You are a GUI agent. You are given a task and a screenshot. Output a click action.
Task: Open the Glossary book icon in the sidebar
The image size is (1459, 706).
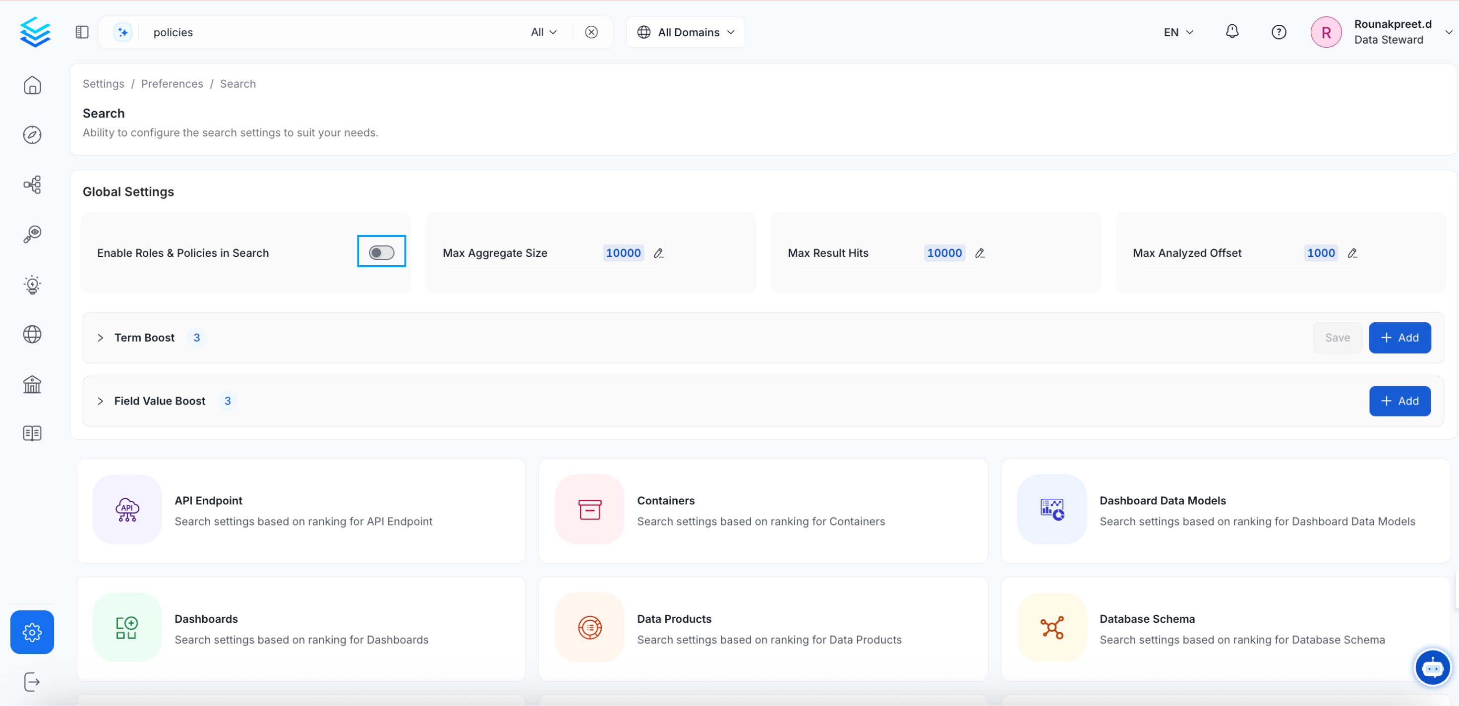pyautogui.click(x=32, y=433)
